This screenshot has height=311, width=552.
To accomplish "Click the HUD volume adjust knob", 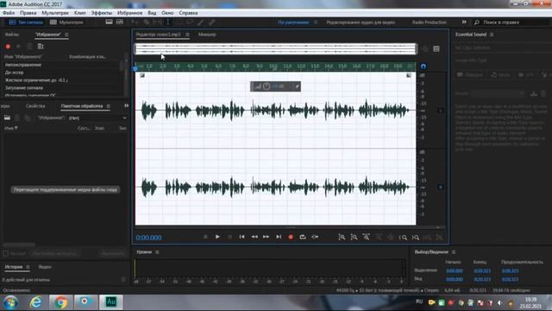I will pos(267,86).
